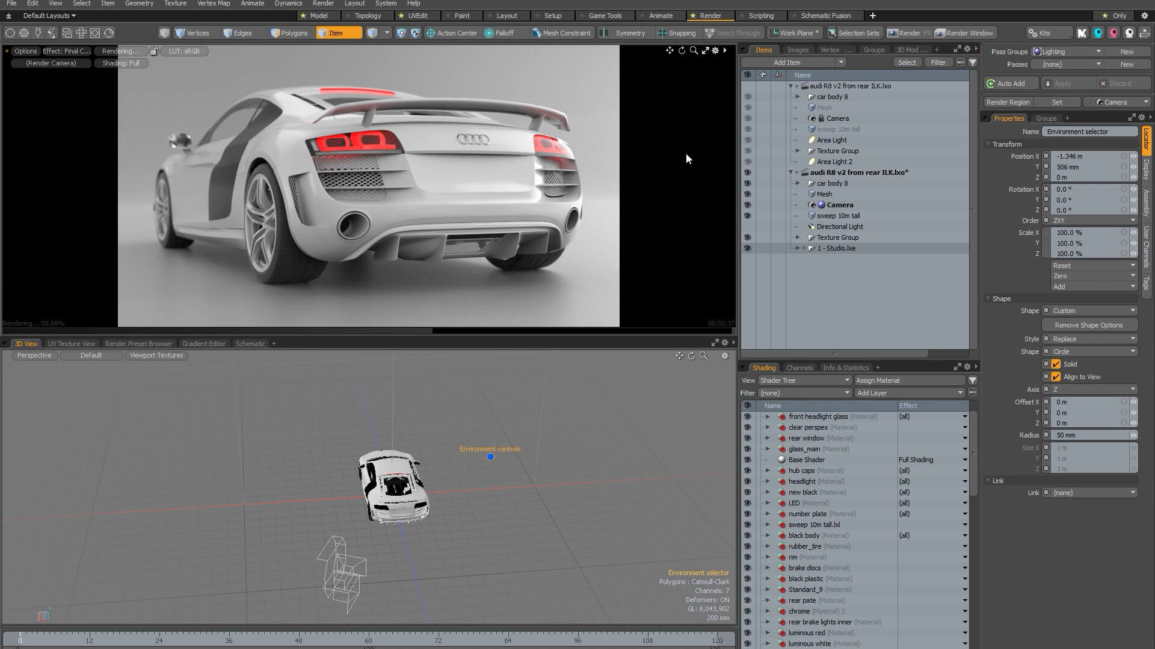Click the filter funnel icon in Items panel
The width and height of the screenshot is (1155, 649).
click(x=972, y=62)
